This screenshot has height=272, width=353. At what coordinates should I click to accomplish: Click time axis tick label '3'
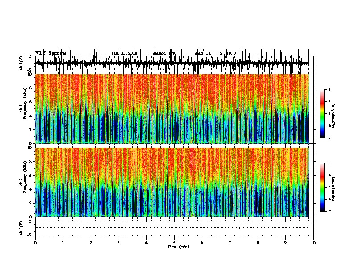119,243
